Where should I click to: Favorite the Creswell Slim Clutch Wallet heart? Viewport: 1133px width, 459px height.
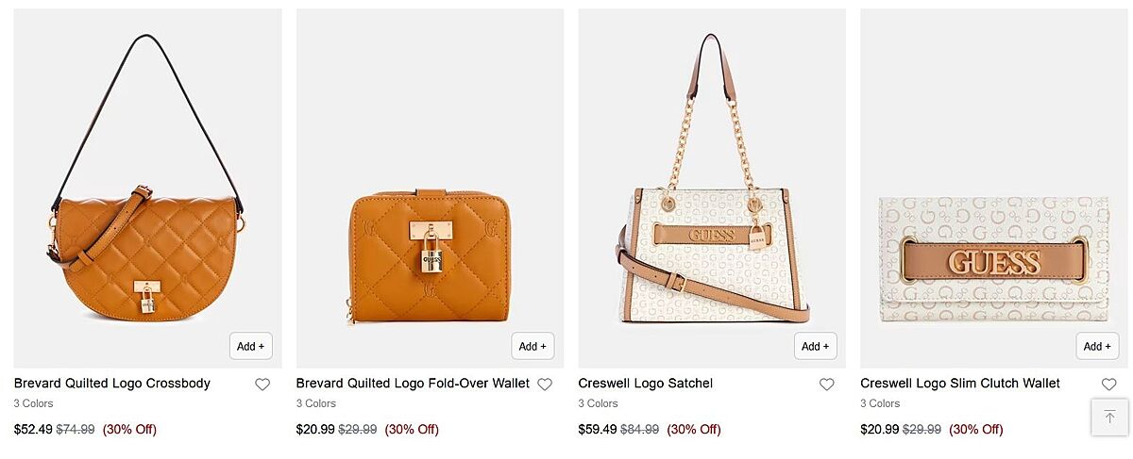click(x=1109, y=385)
